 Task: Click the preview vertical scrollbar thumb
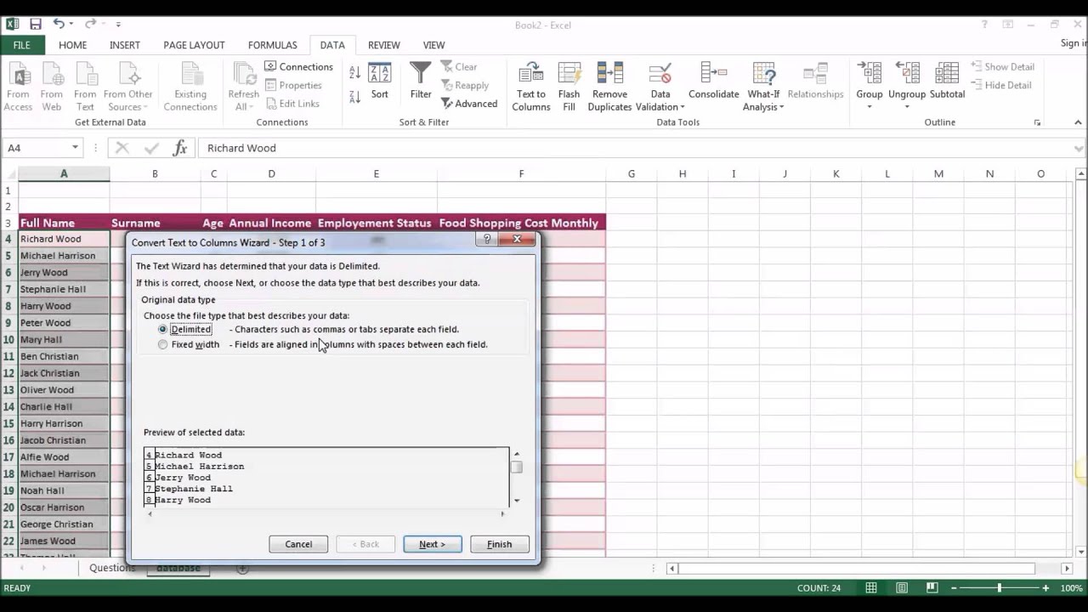516,467
